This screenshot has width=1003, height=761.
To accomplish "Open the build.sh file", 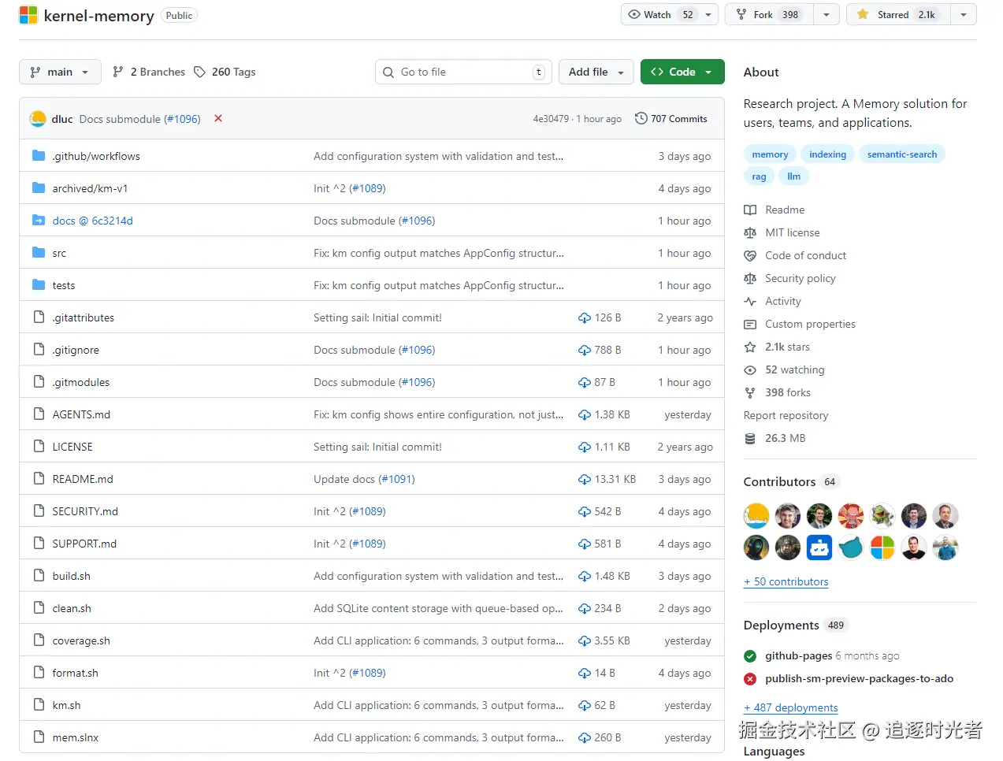I will (72, 576).
